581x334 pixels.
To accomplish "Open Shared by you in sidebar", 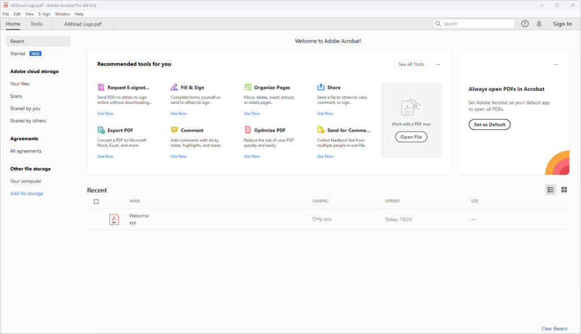I will point(25,108).
